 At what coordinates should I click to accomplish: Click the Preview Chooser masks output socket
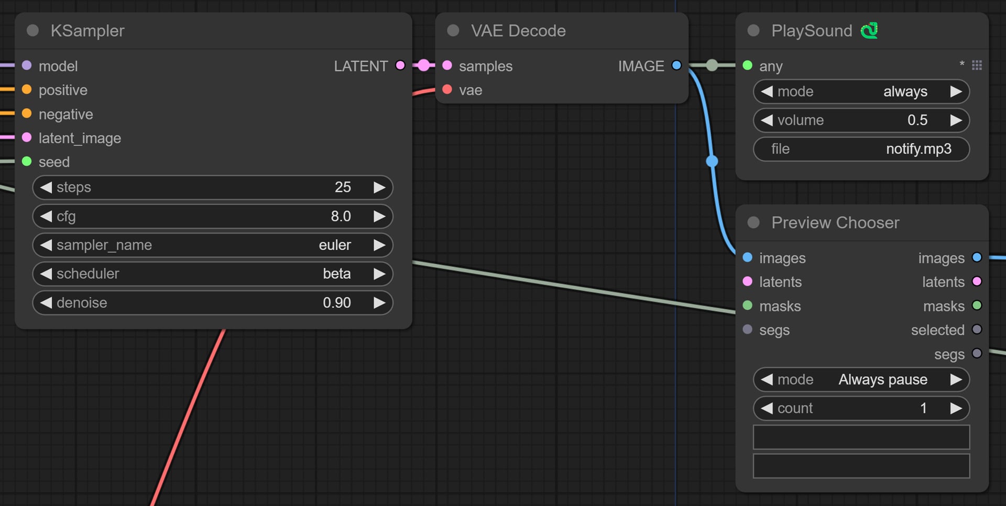click(977, 306)
